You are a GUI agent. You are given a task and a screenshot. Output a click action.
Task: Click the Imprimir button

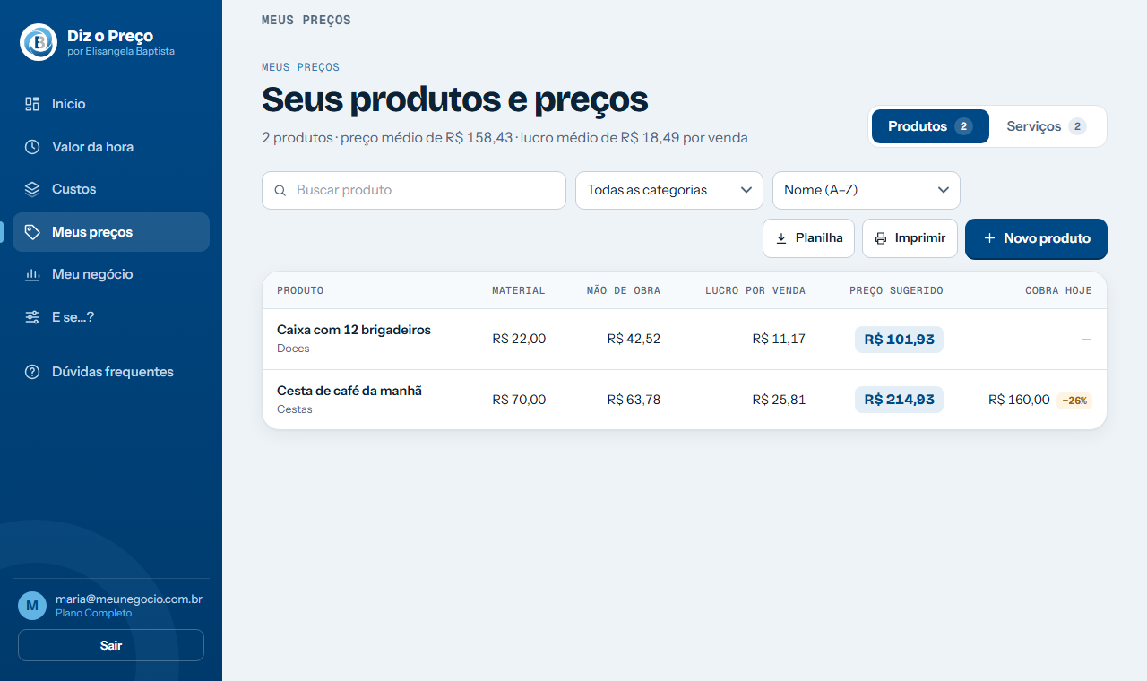(x=910, y=238)
